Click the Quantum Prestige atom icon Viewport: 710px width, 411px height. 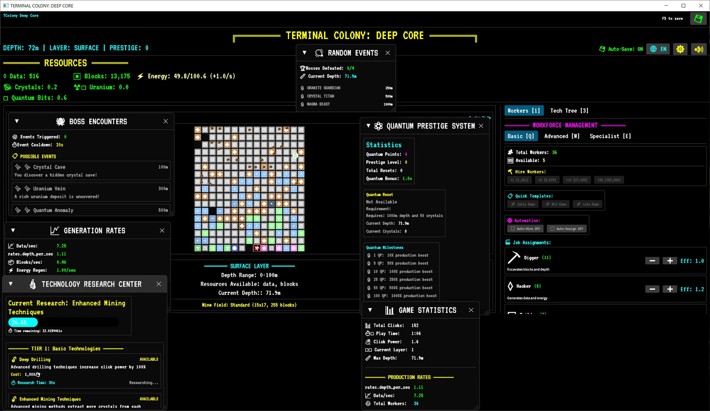coord(378,126)
